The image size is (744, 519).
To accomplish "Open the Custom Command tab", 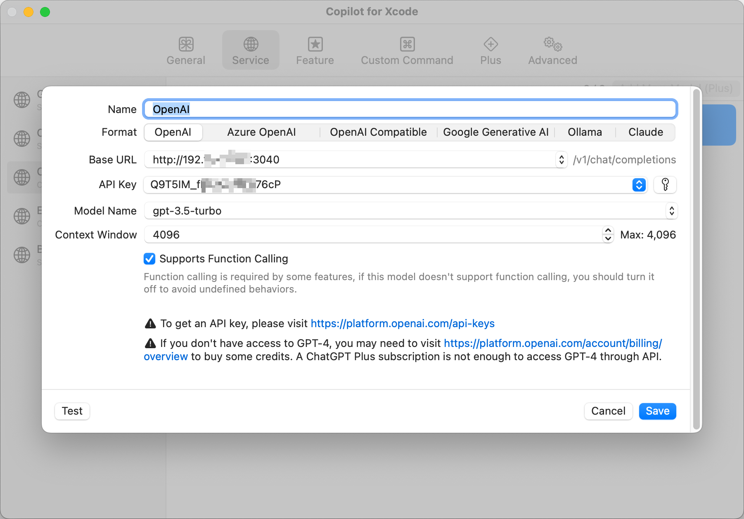I will click(407, 51).
